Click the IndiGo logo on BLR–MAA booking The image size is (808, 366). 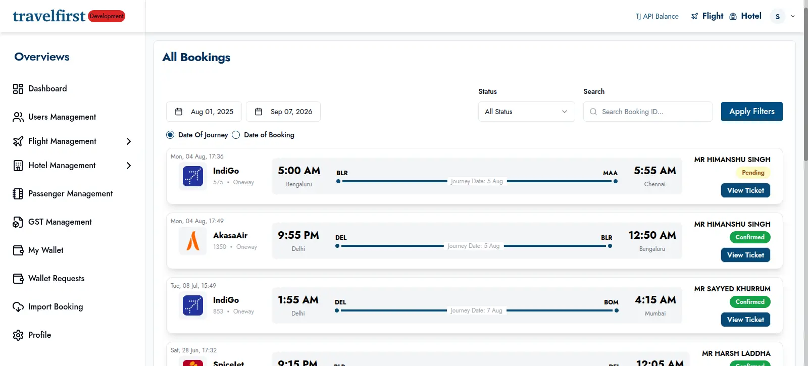point(193,177)
